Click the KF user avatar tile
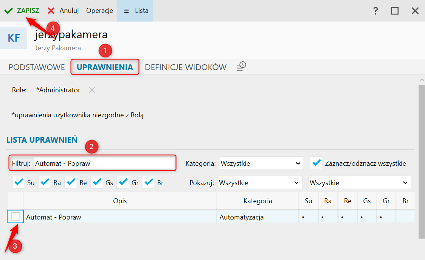This screenshot has width=425, height=260. point(14,38)
